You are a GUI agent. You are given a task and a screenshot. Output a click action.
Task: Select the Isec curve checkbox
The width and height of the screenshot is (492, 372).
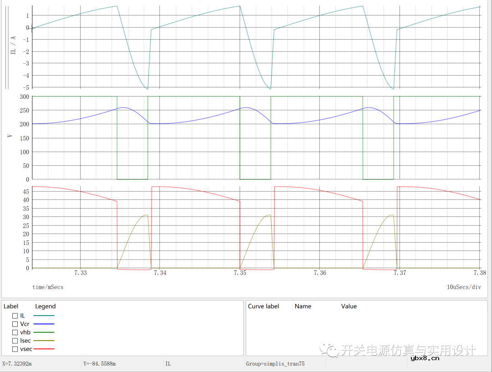click(x=15, y=341)
